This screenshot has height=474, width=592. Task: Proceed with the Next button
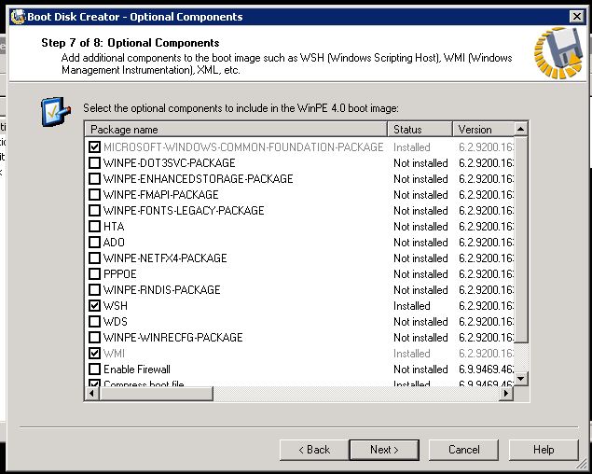(384, 450)
